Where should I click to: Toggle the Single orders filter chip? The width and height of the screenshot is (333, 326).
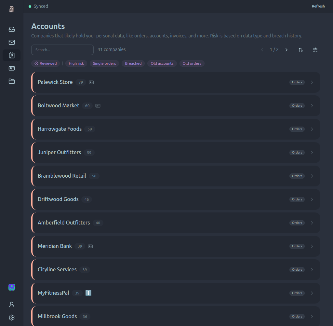point(104,63)
